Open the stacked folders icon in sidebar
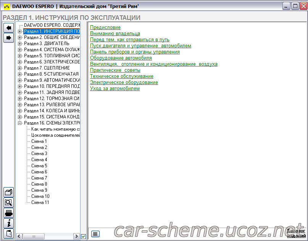 point(9,192)
